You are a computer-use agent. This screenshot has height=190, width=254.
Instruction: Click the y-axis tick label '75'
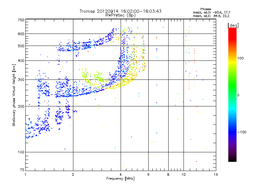click(22, 170)
